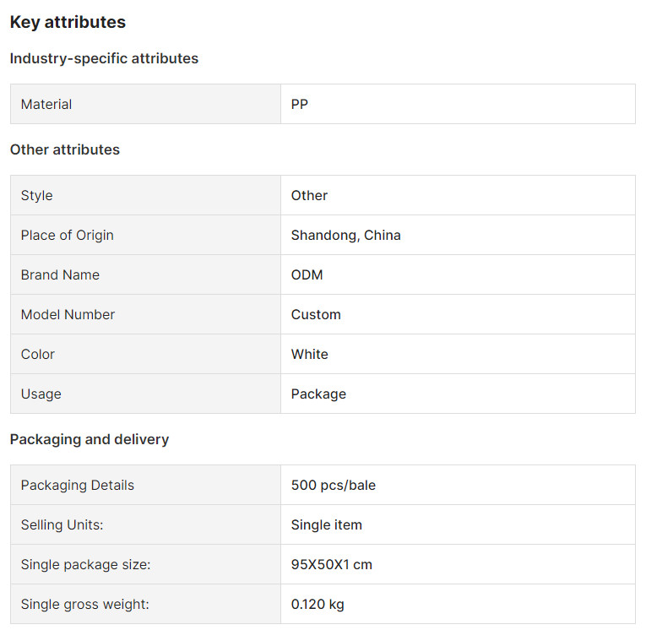Click the White color value

(309, 354)
